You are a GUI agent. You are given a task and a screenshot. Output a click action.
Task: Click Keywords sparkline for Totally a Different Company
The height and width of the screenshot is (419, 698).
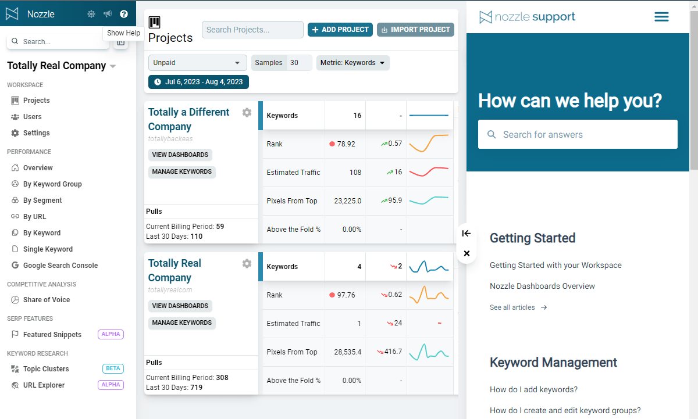click(429, 116)
